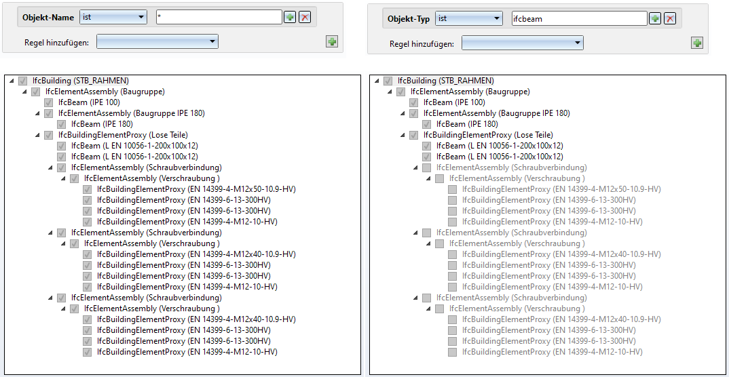This screenshot has width=729, height=377.
Task: Toggle IfcBeam (IPE 100) checkbox in Objekt-Typ tree
Action: pyautogui.click(x=413, y=102)
